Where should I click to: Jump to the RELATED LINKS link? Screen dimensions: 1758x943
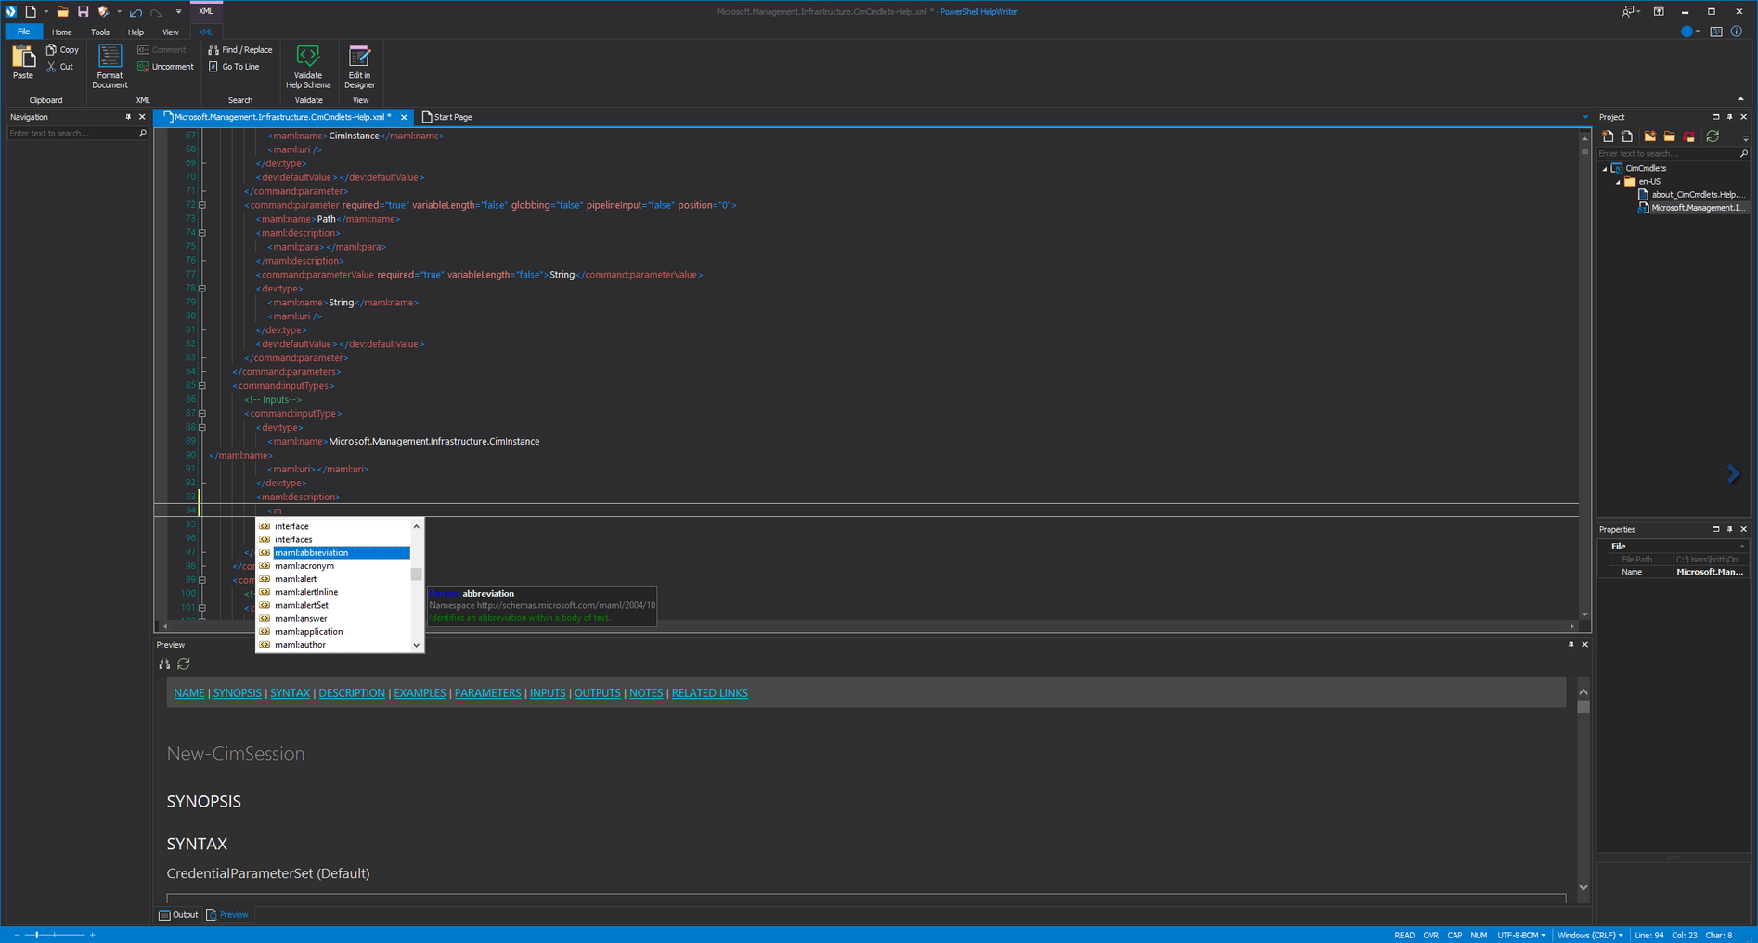tap(709, 693)
